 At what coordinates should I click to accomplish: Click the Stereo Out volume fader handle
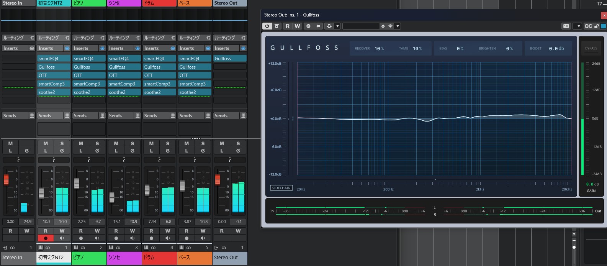218,179
